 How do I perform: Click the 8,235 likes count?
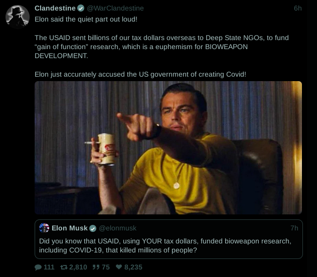tap(133, 267)
